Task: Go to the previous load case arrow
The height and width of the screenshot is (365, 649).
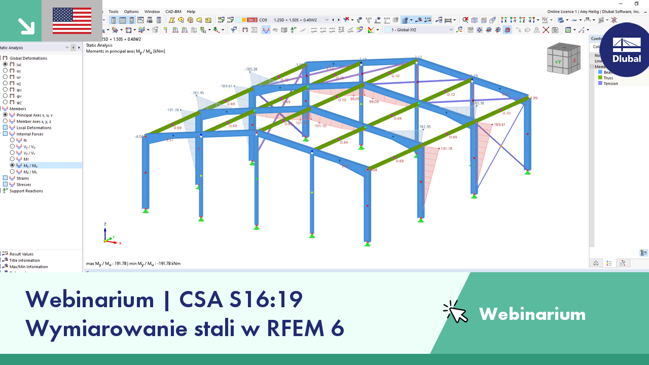Action: point(333,20)
